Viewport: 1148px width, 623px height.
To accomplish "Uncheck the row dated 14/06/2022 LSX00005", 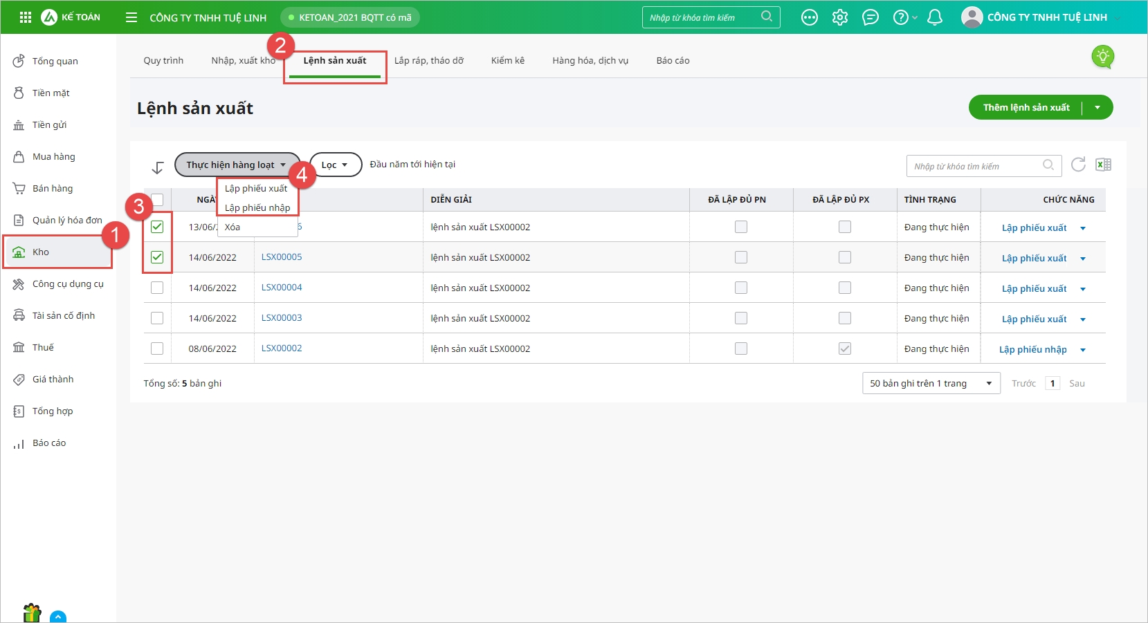I will [157, 257].
